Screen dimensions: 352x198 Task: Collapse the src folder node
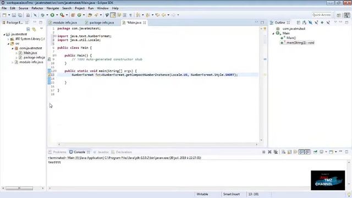point(8,43)
